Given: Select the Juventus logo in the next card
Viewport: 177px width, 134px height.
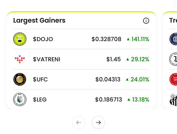Looking at the screenshot, I should tap(174, 59).
